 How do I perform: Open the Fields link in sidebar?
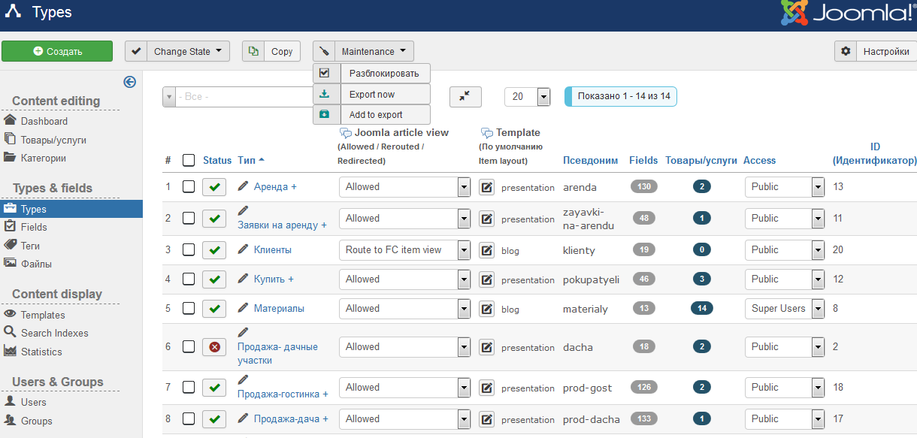pos(34,227)
